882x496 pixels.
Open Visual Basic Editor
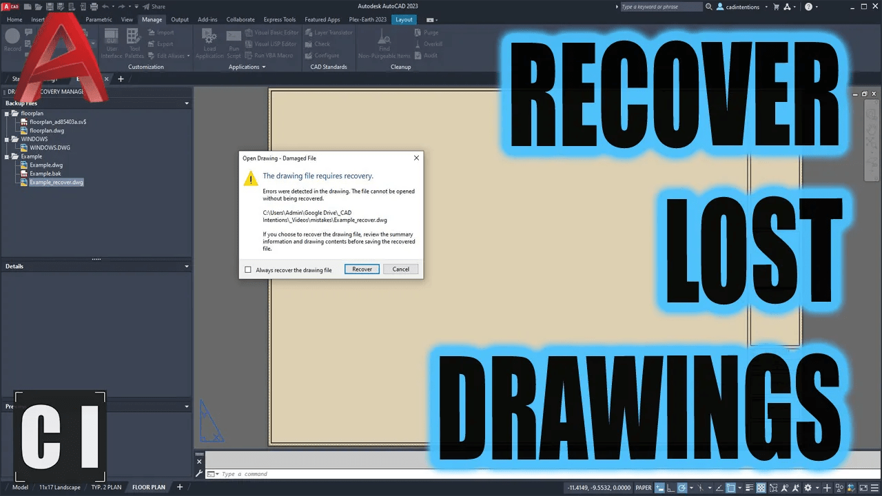[x=271, y=32]
